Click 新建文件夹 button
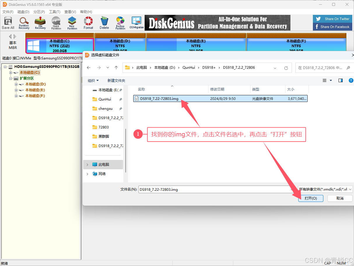354x266 pixels. click(116, 80)
